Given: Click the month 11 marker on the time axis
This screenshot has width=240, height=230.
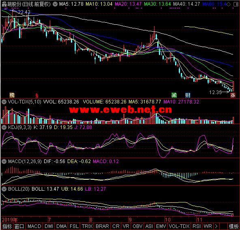Looking at the screenshot, I should click(199, 220).
